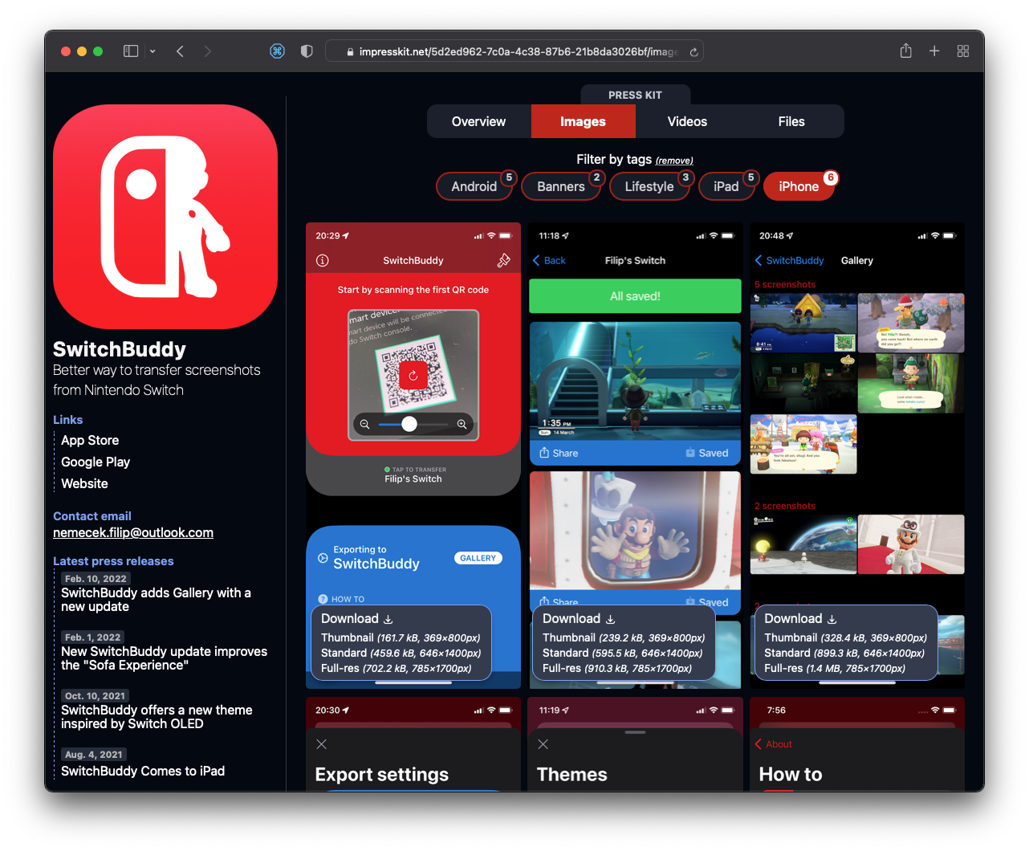Screen dimensions: 1029x851
Task: Open the privacy shield report icon
Action: coord(307,51)
